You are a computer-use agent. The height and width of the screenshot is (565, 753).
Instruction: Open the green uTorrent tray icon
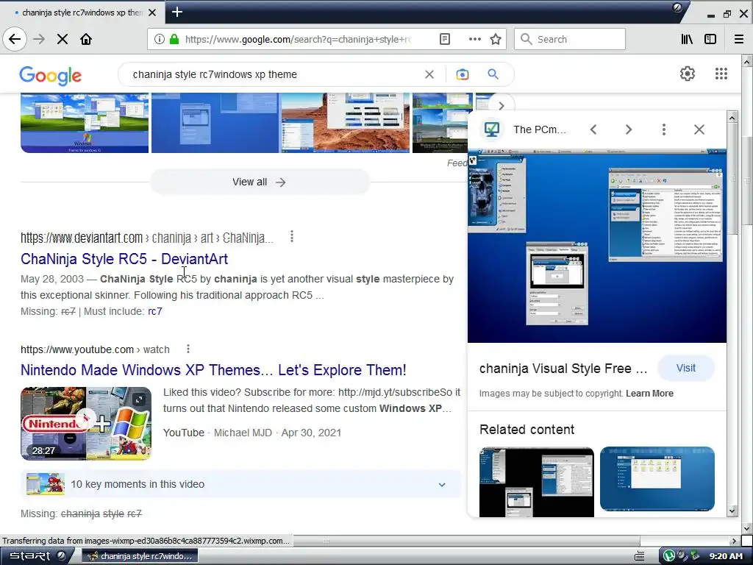[668, 556]
